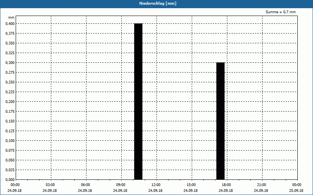Select the 0,400 mm precipitation bar

(x=139, y=101)
